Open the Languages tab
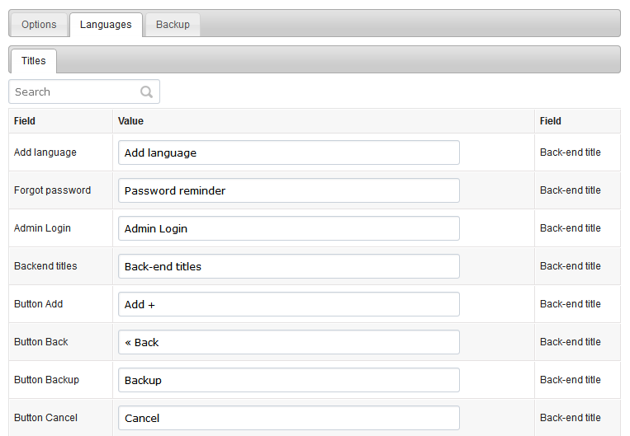Screen dimensions: 630x436 coord(106,25)
